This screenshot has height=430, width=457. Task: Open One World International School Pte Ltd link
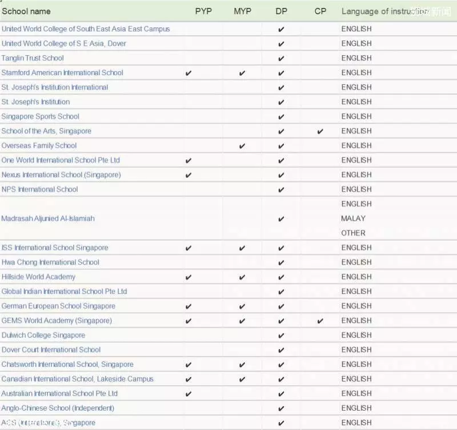[61, 160]
